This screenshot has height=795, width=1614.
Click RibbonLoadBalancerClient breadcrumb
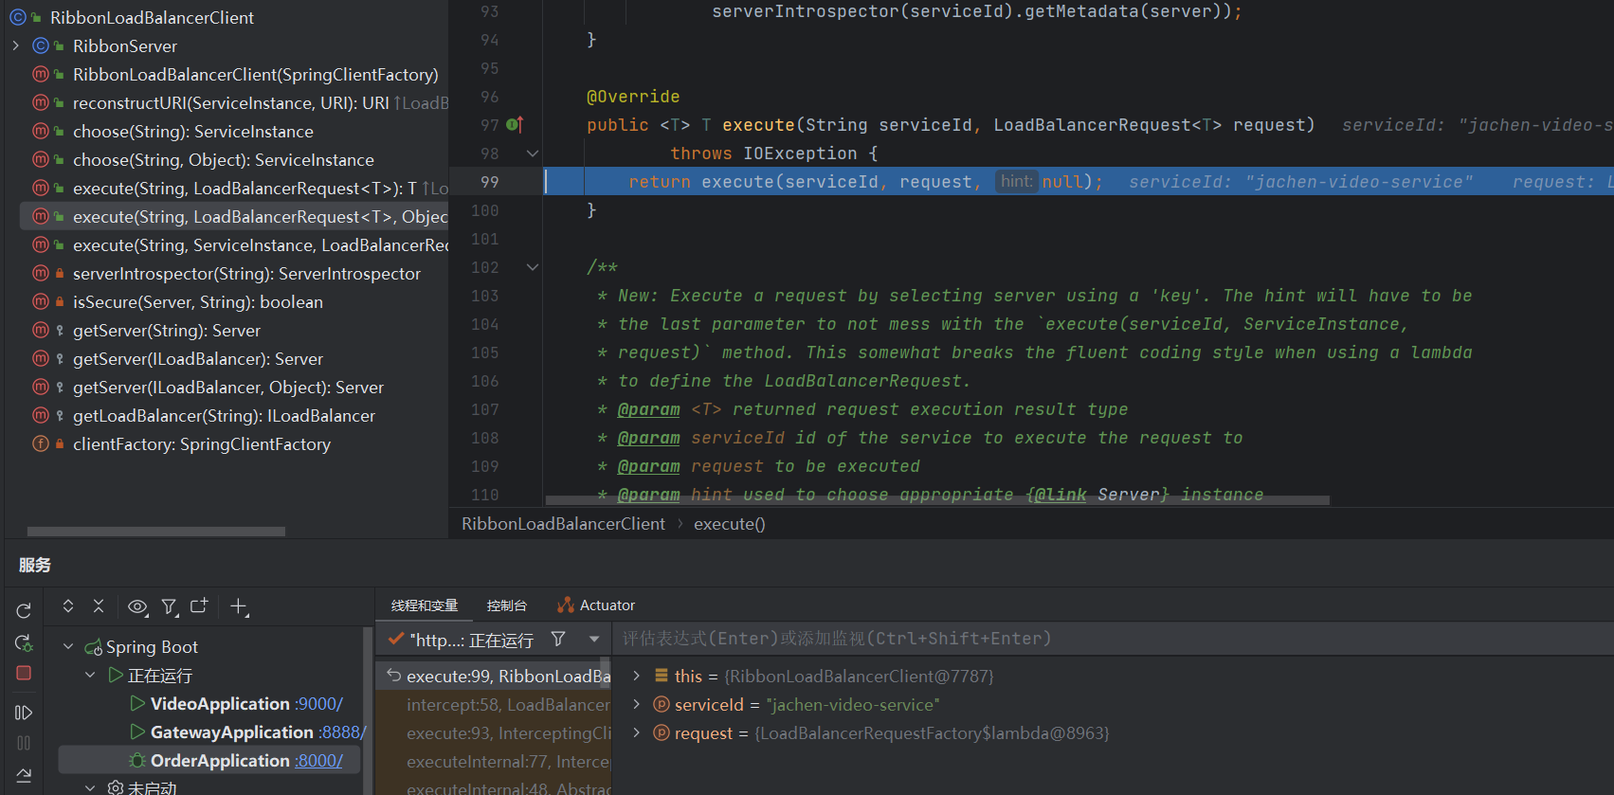coord(563,524)
